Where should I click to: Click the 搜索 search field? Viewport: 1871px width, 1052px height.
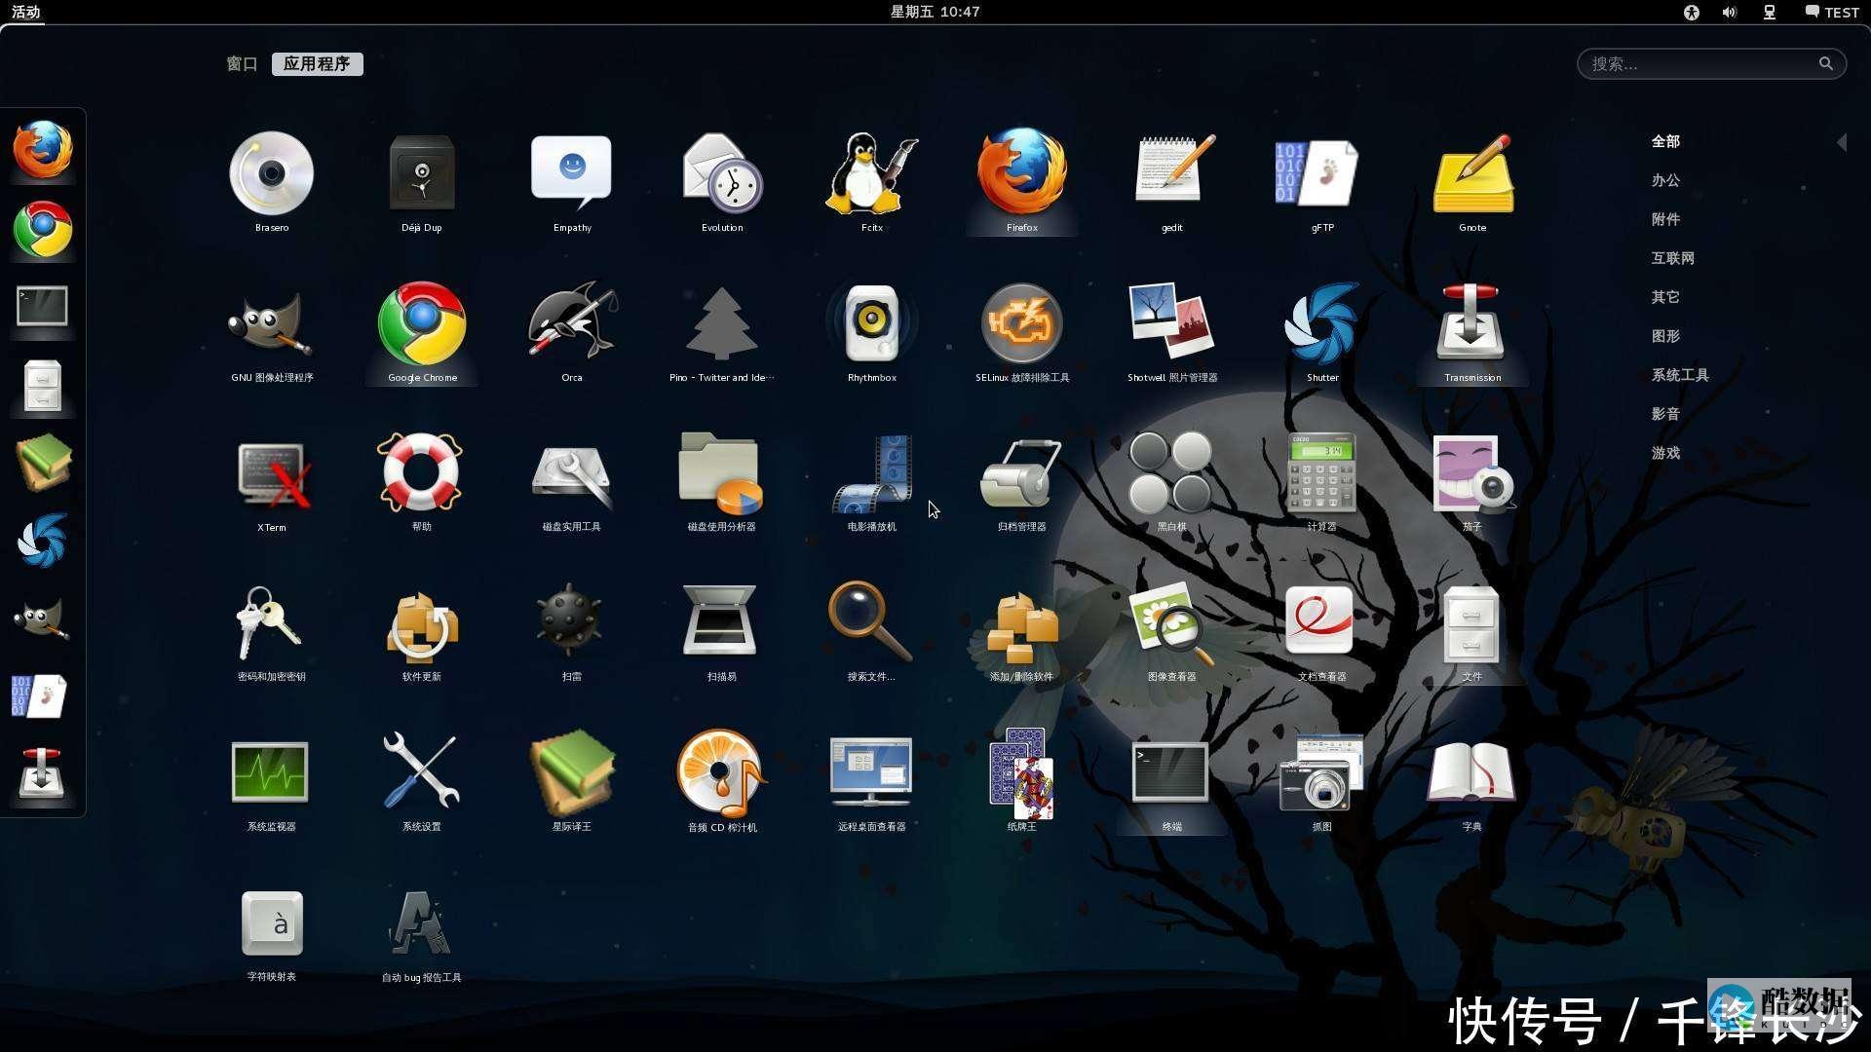click(1711, 64)
